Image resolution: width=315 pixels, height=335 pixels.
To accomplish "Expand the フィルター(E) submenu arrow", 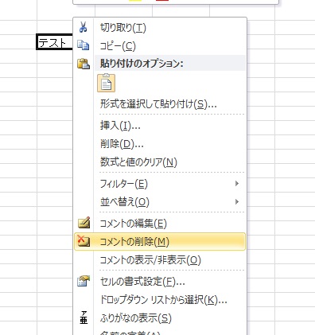I will [x=237, y=184].
